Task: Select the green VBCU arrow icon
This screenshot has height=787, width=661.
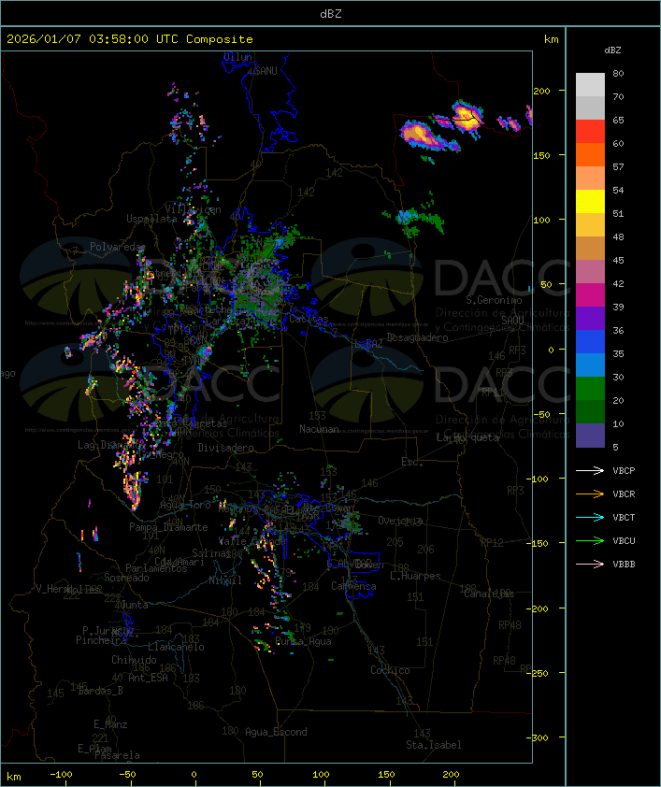Action: (591, 540)
